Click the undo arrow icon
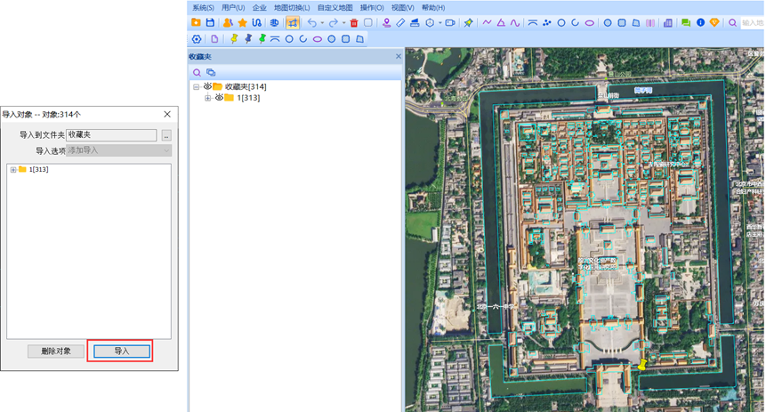 tap(311, 22)
